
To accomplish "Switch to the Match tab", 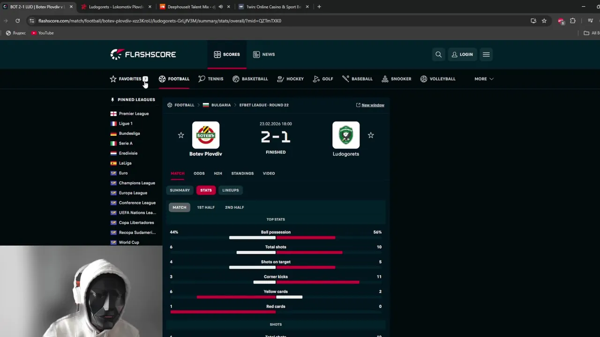I will tap(178, 173).
